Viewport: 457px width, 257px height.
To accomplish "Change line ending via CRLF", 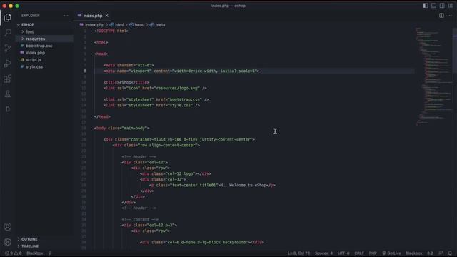I will point(359,253).
